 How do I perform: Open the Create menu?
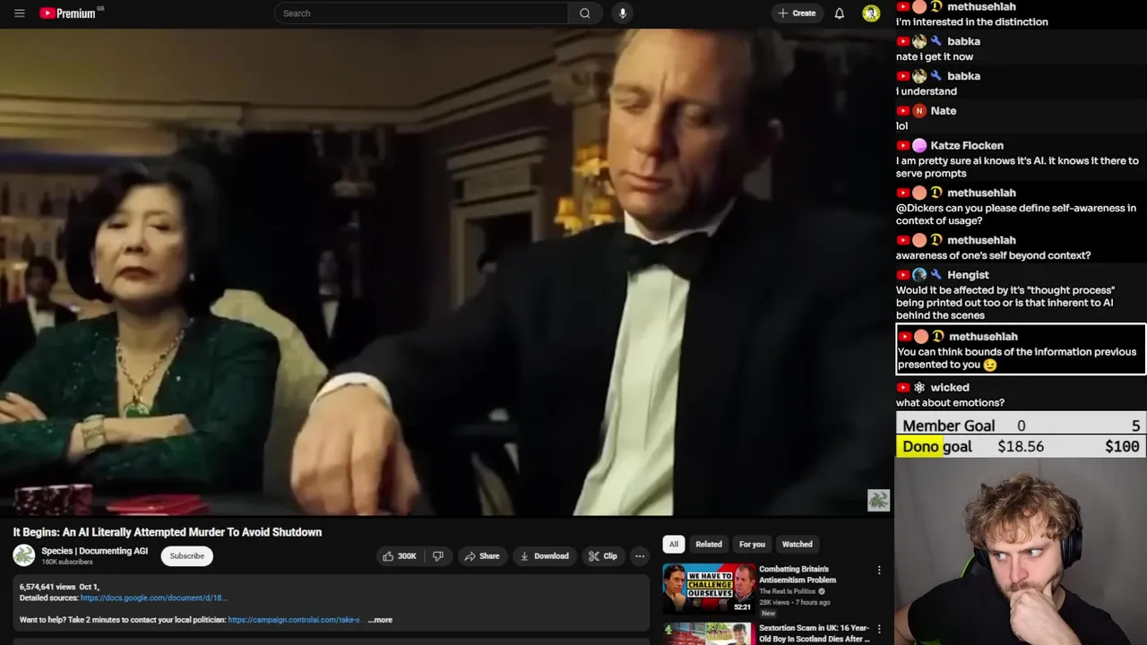click(x=797, y=13)
